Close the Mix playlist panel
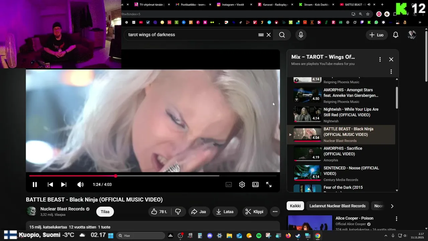This screenshot has height=241, width=428. [x=391, y=59]
